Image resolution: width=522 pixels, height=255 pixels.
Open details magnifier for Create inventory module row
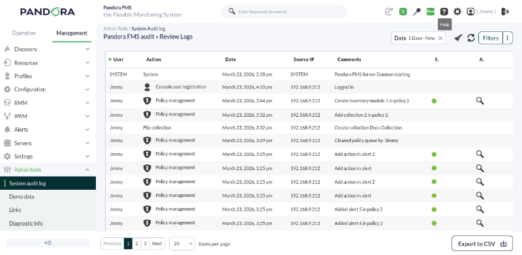(480, 101)
